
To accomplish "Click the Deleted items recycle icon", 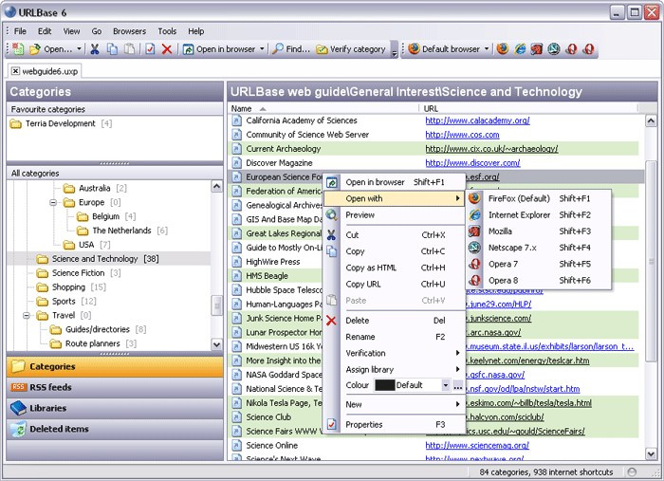I will pos(18,430).
